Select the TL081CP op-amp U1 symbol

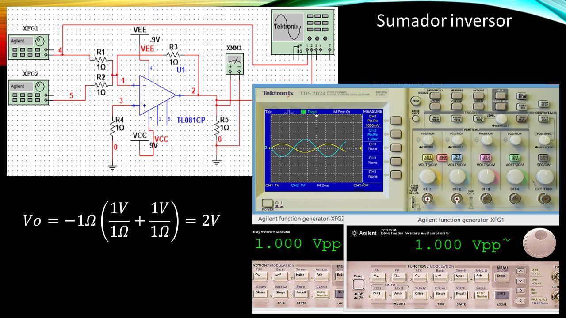tap(157, 95)
